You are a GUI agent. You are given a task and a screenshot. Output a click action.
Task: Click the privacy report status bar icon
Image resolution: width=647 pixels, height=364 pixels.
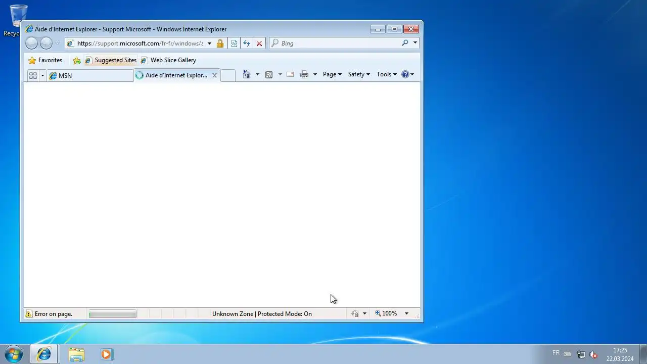[355, 314]
